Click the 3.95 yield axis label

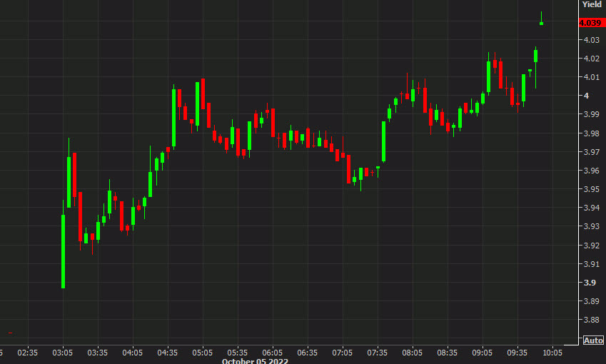pyautogui.click(x=591, y=189)
